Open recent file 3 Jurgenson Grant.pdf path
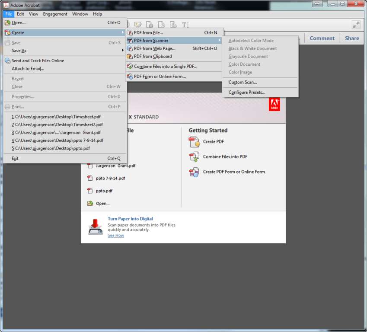The image size is (367, 332). [65, 133]
